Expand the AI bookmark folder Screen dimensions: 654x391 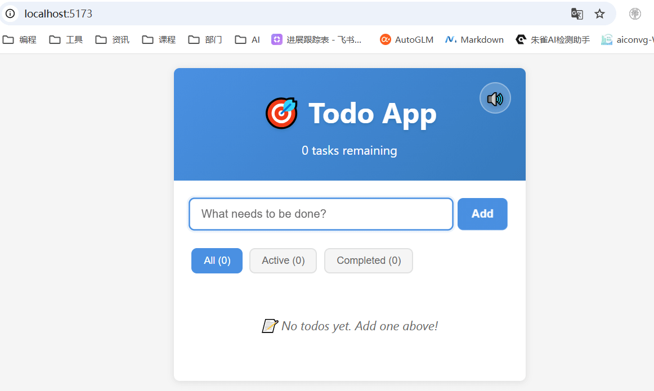coord(247,39)
